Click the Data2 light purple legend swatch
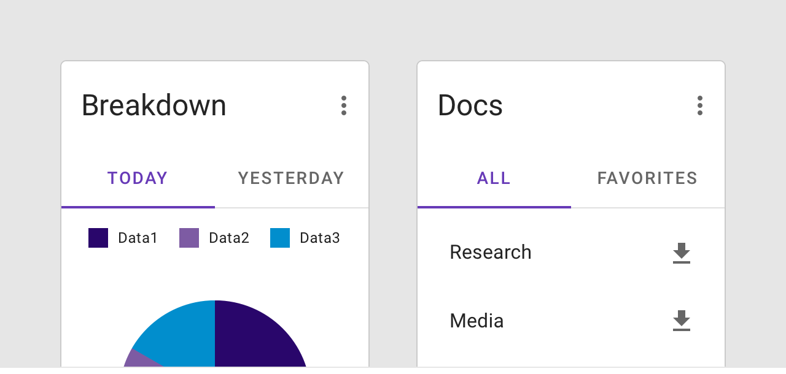Screen dimensions: 786x374 (x=189, y=238)
